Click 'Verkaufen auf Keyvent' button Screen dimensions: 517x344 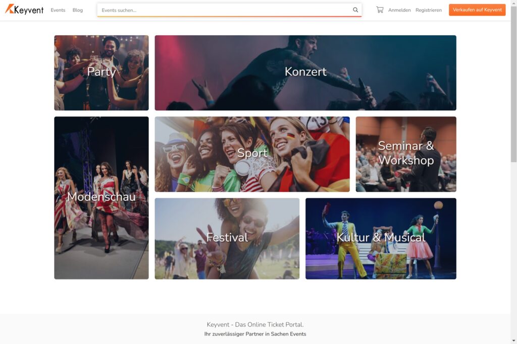coord(477,10)
